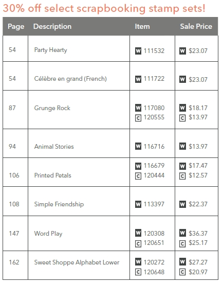Click the Grunge Rock description text
Image resolution: width=223 pixels, height=283 pixels.
tap(52, 108)
